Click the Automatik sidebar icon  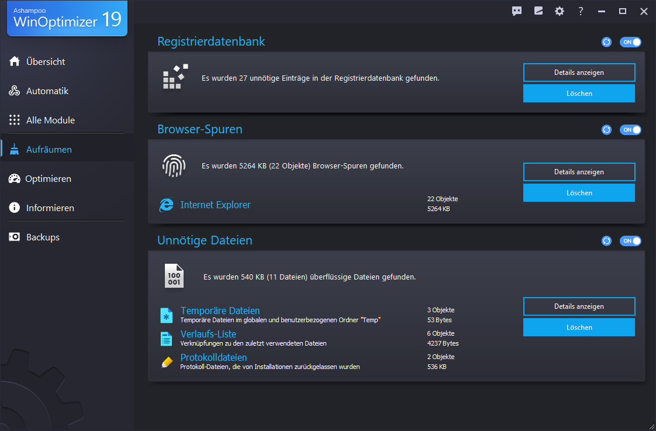[x=15, y=91]
